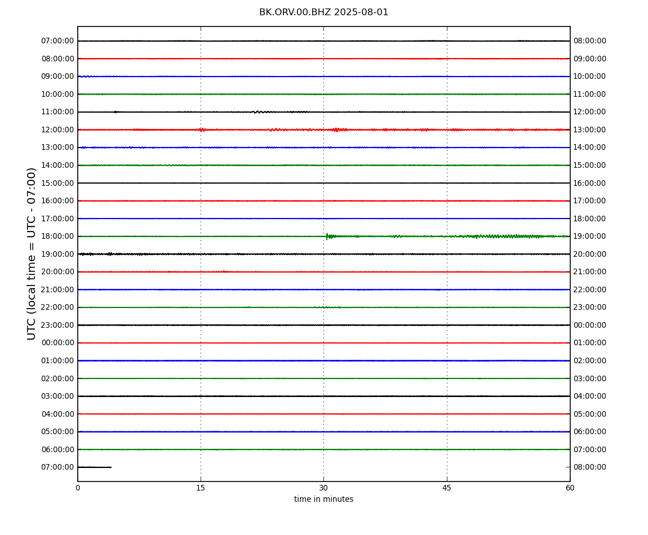Click the right-axis local time label 03:00:00

[590, 378]
